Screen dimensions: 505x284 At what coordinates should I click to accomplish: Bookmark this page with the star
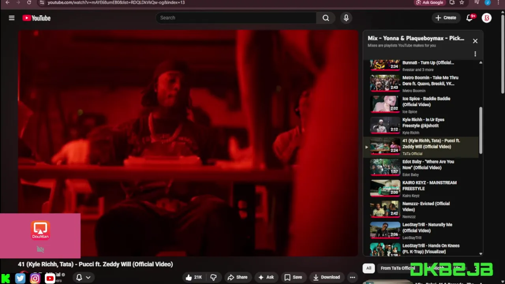(462, 2)
